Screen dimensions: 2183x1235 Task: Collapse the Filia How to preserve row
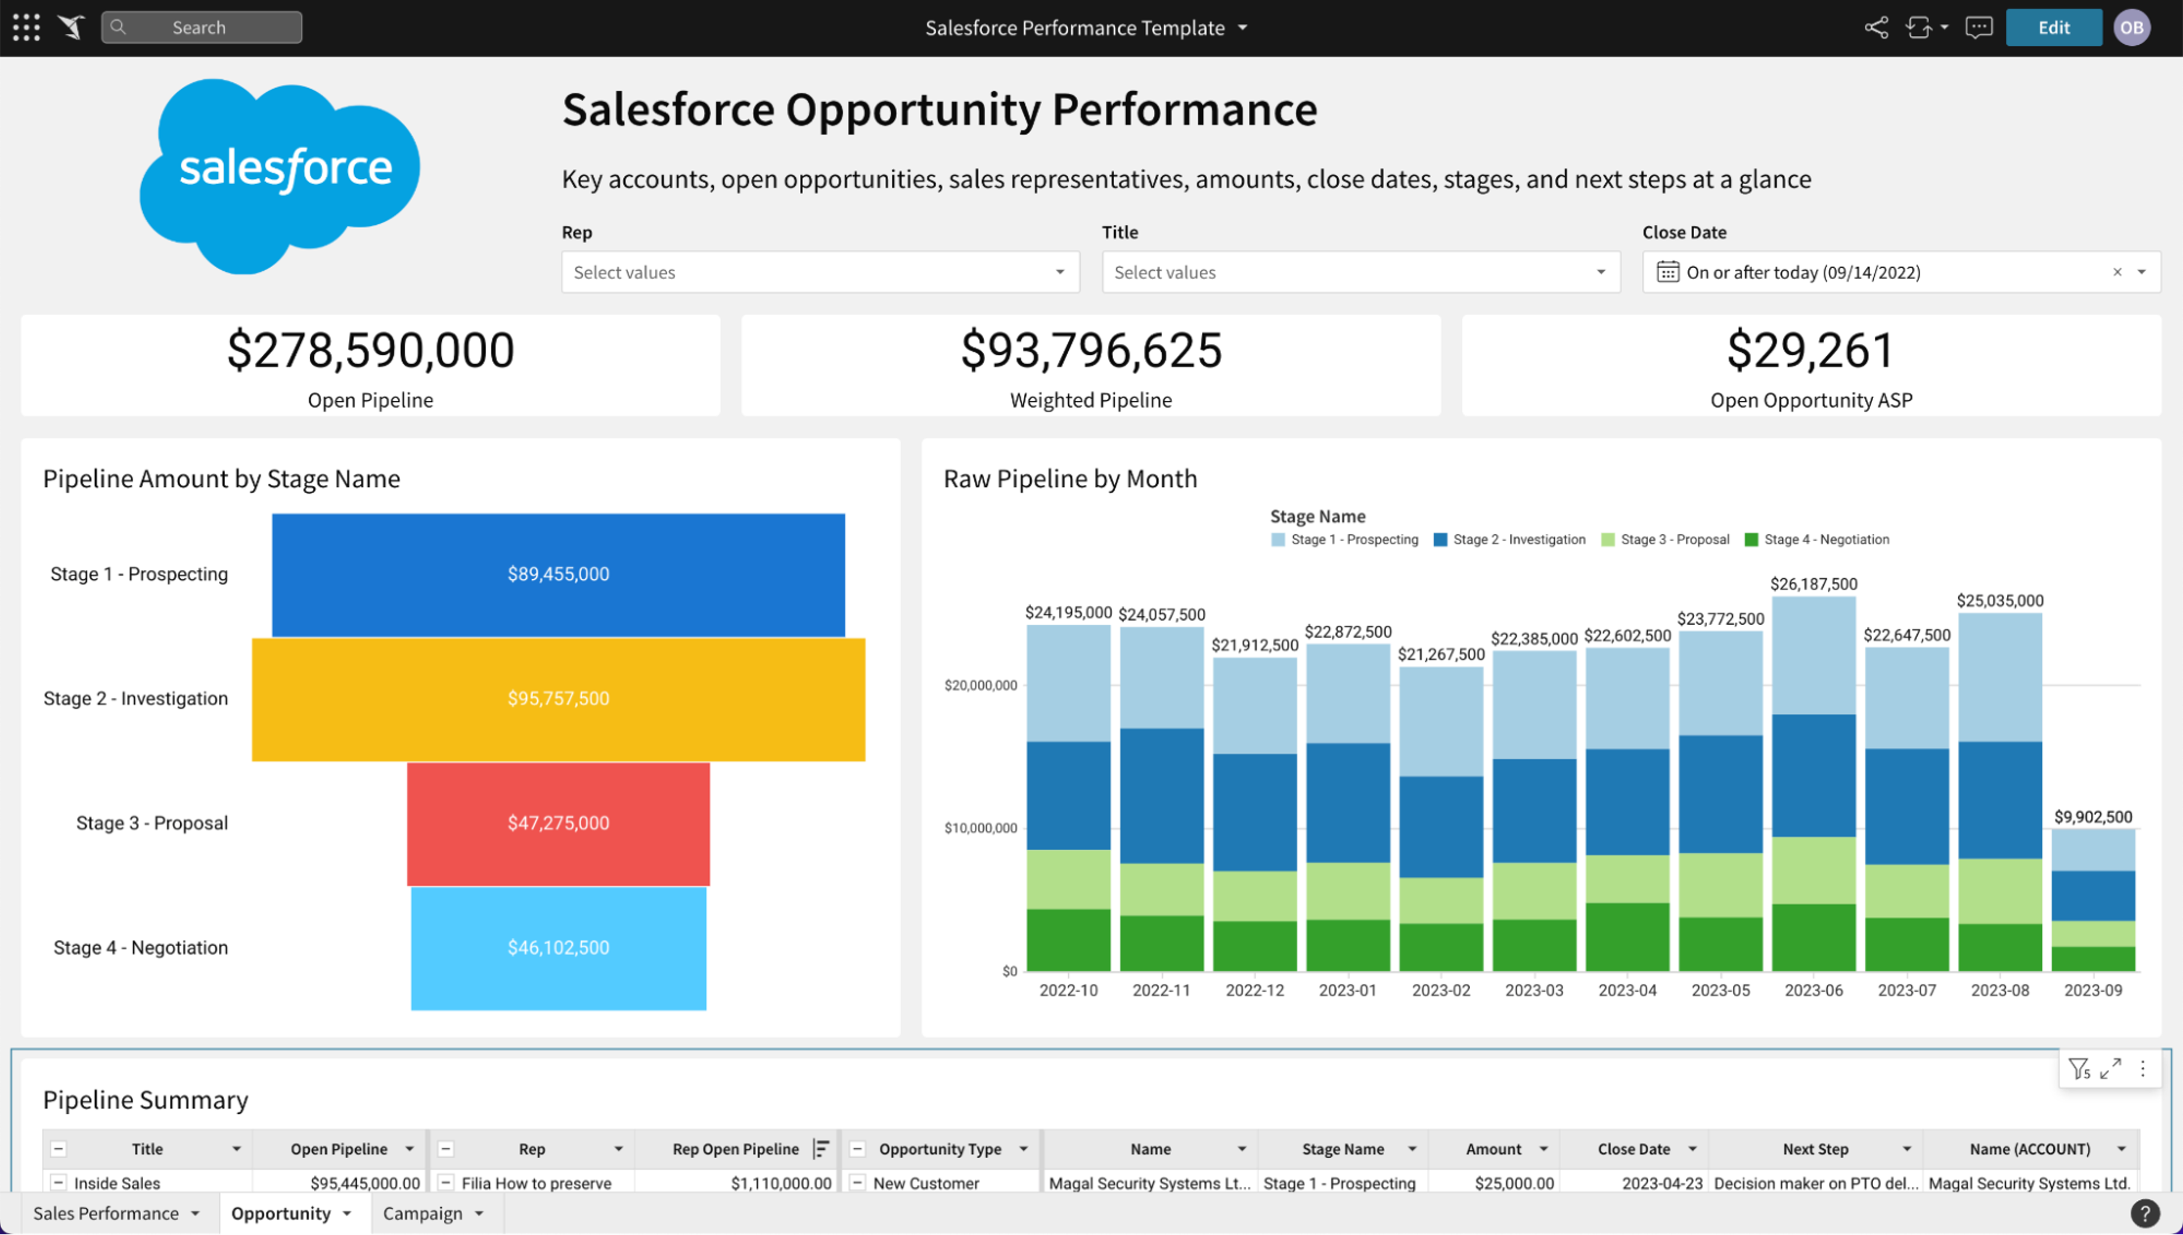(x=446, y=1182)
